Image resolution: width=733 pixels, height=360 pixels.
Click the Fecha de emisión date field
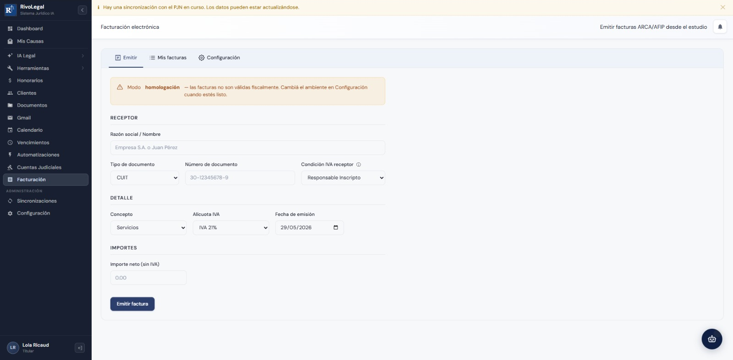[x=309, y=228]
